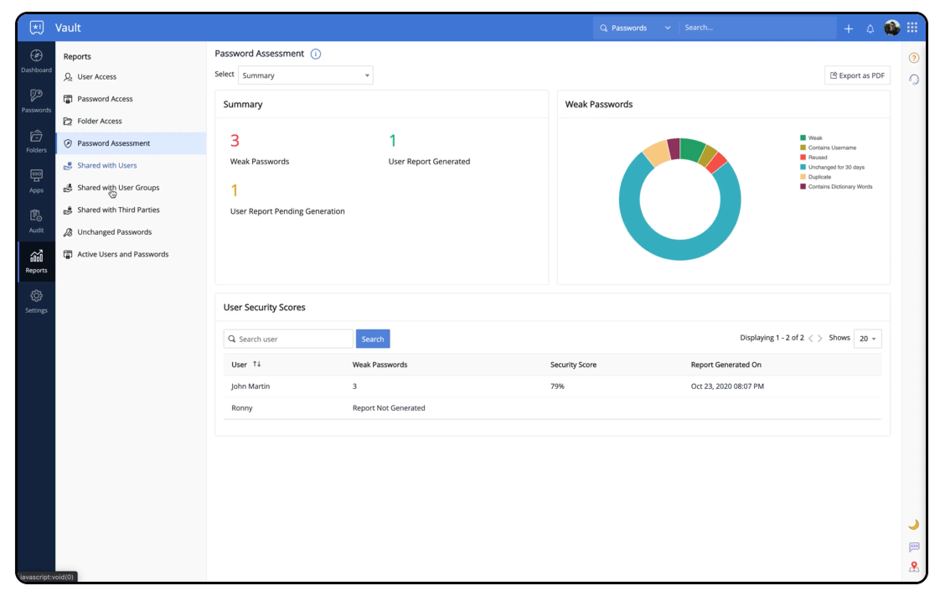Open the Folders section icon
The height and width of the screenshot is (596, 940).
point(36,137)
